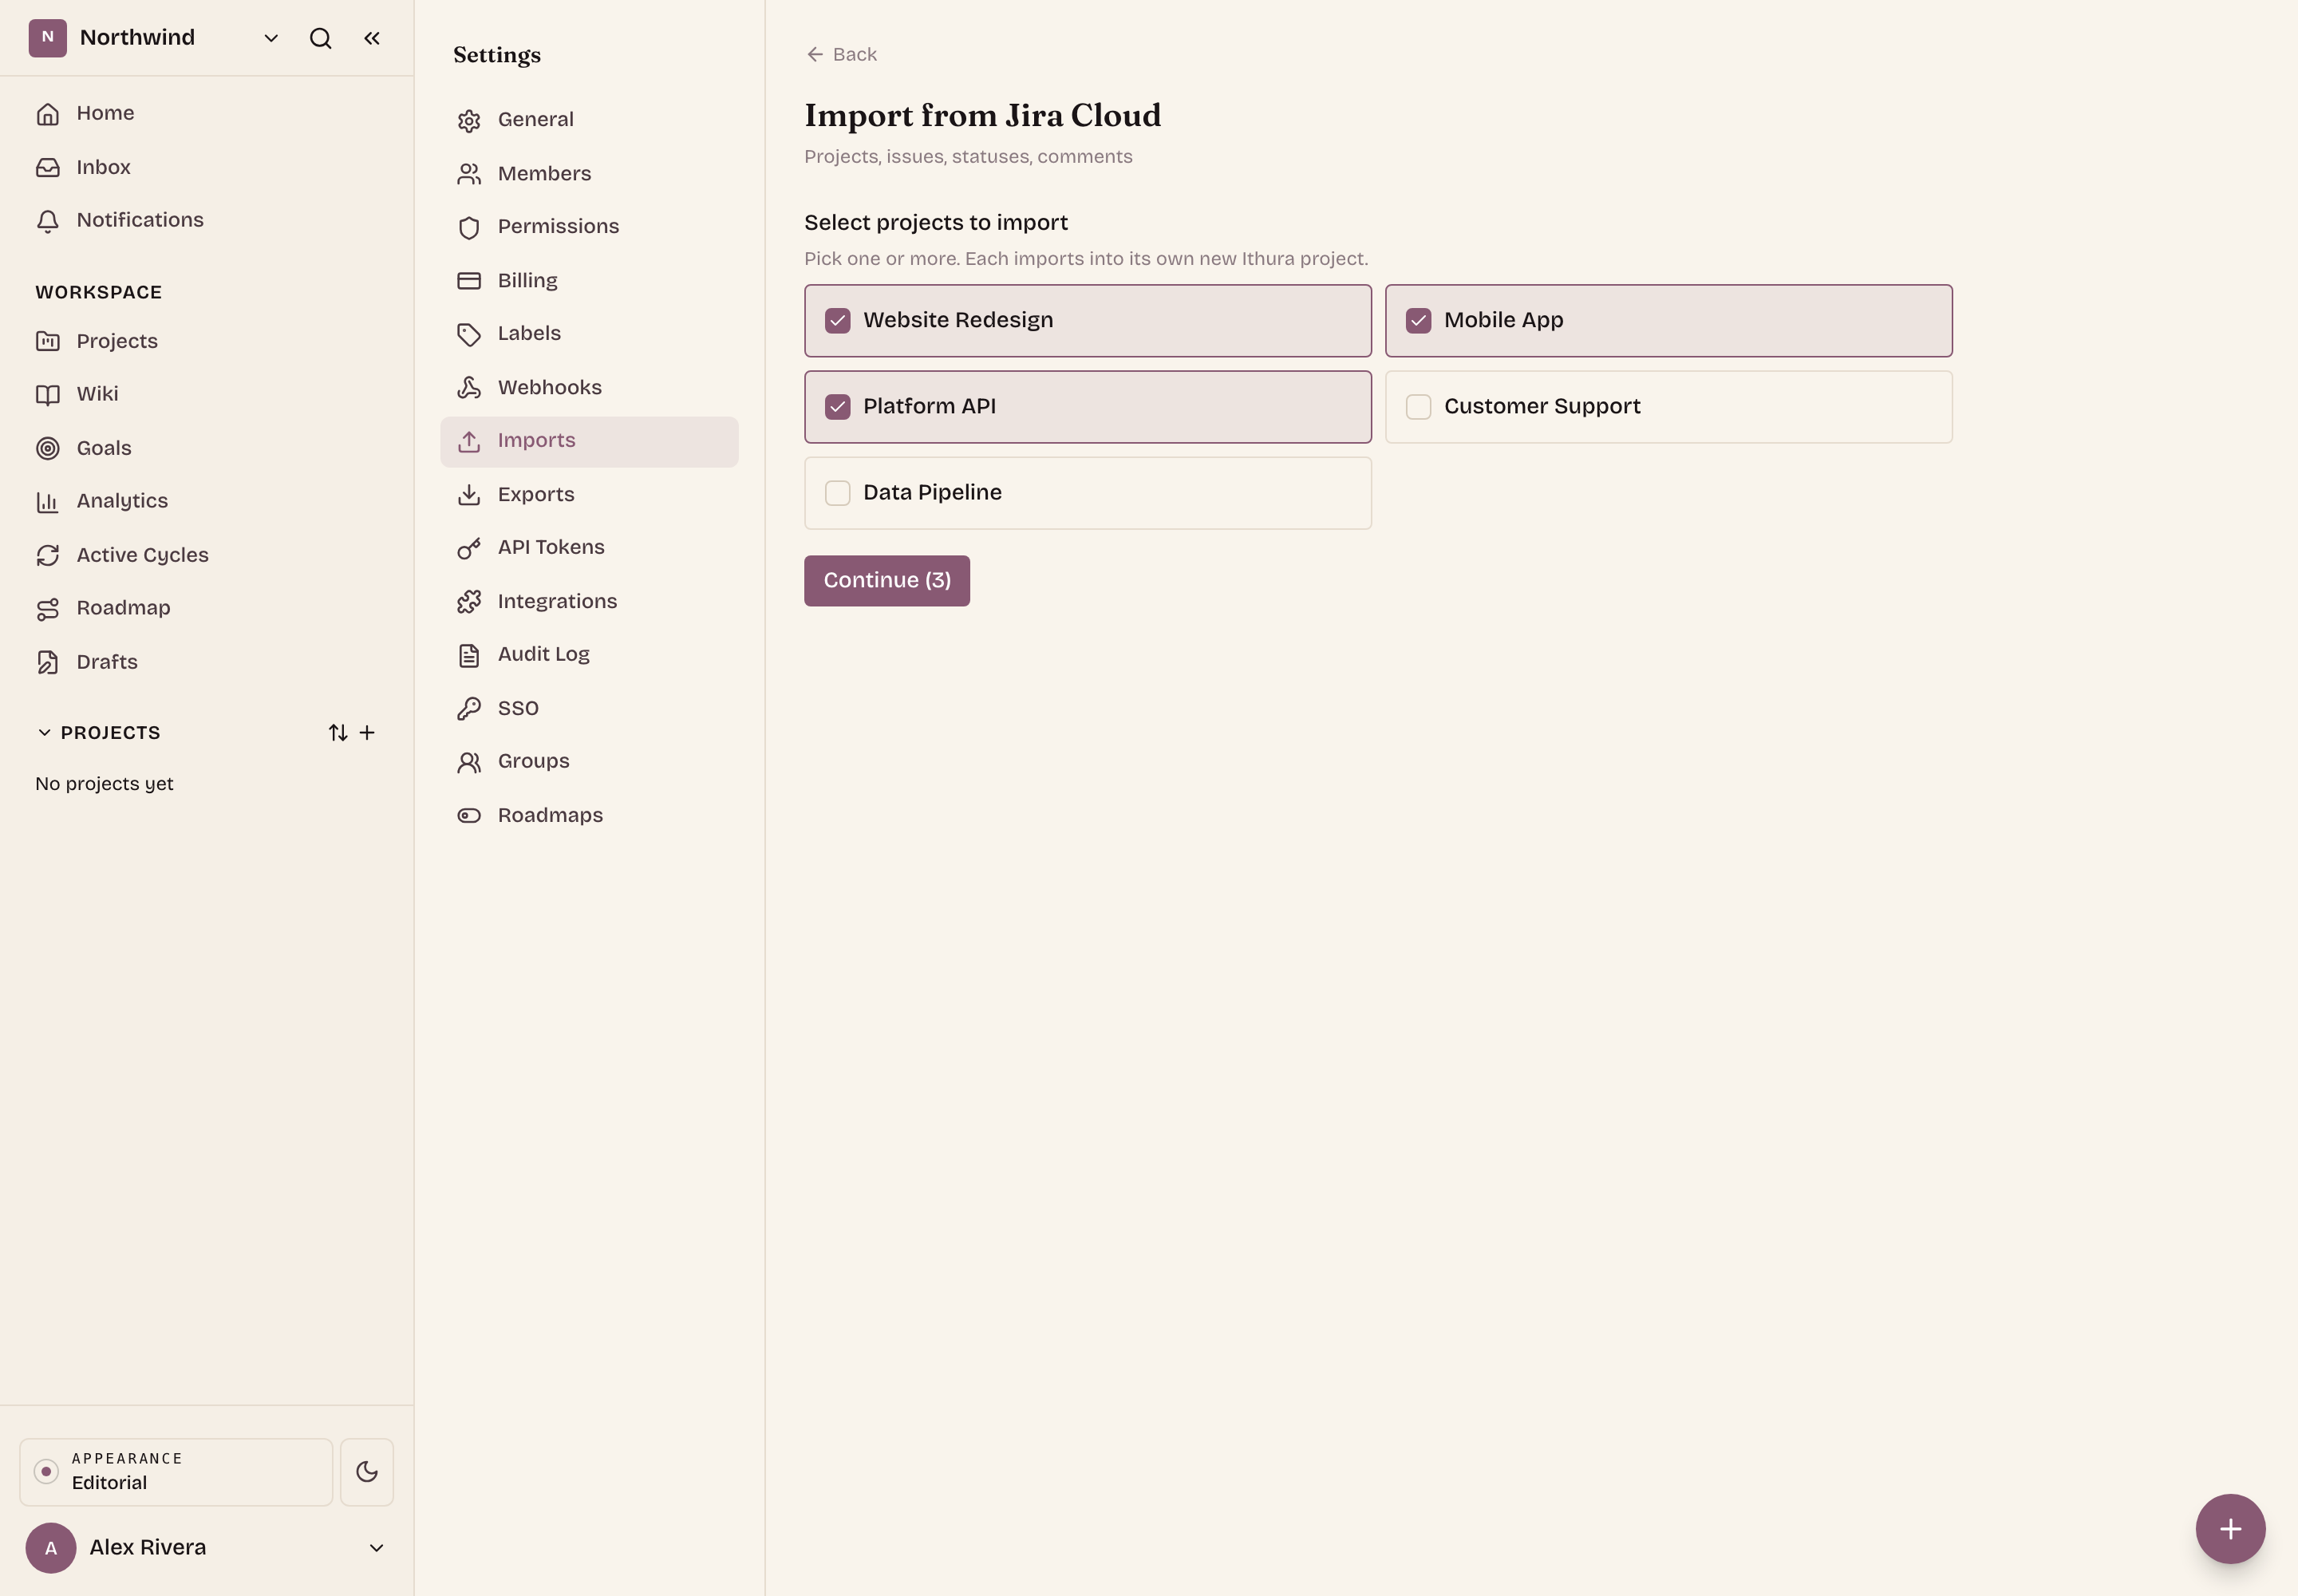Uncheck the Platform API checkbox

838,407
